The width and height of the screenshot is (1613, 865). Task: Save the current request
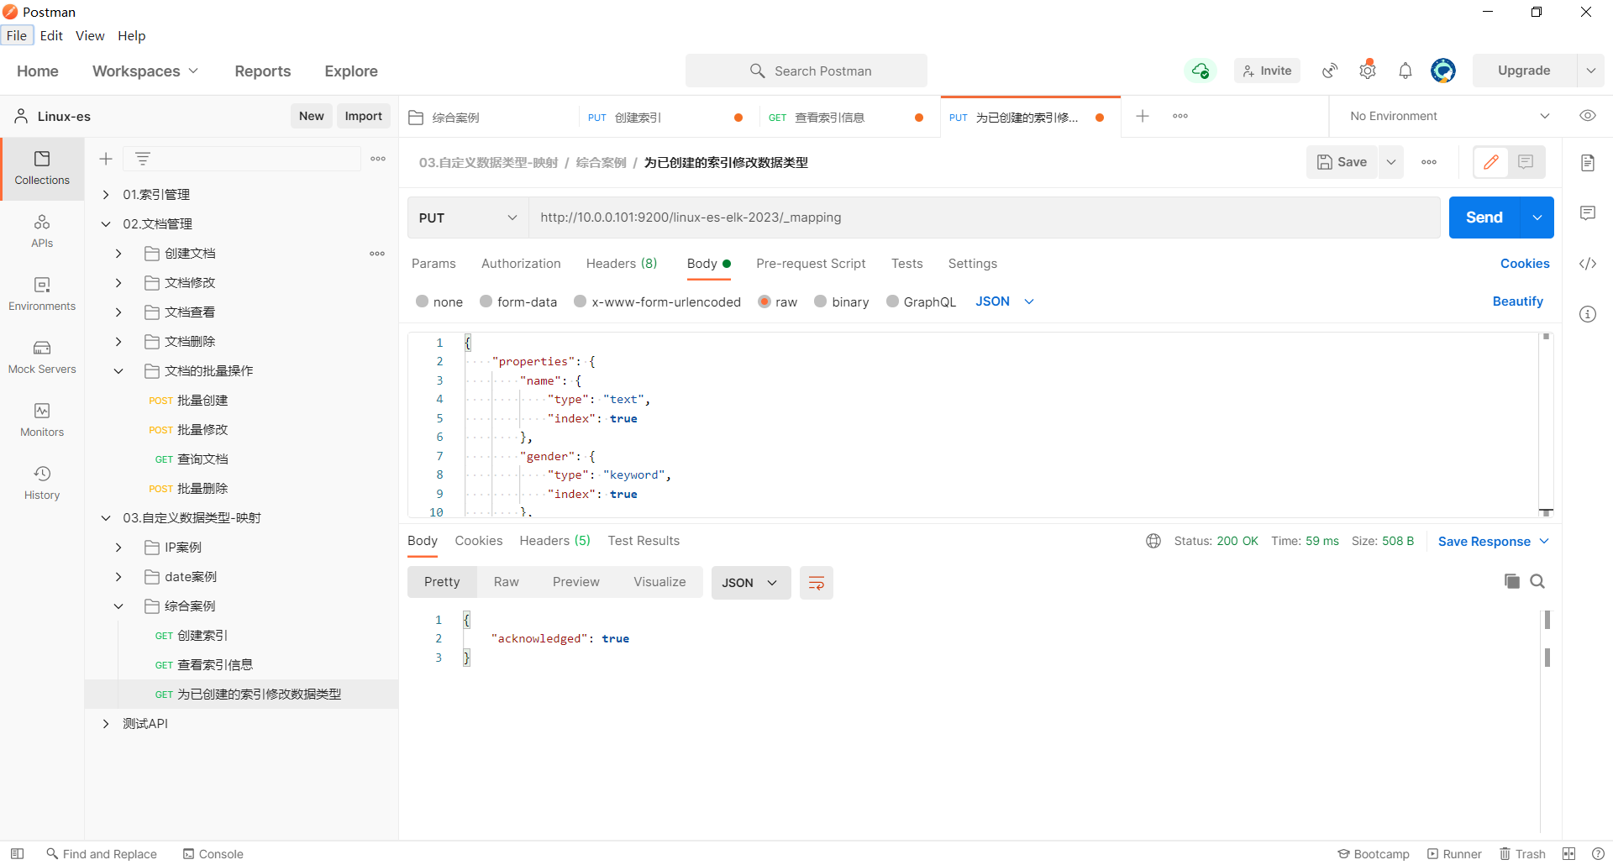tap(1342, 162)
